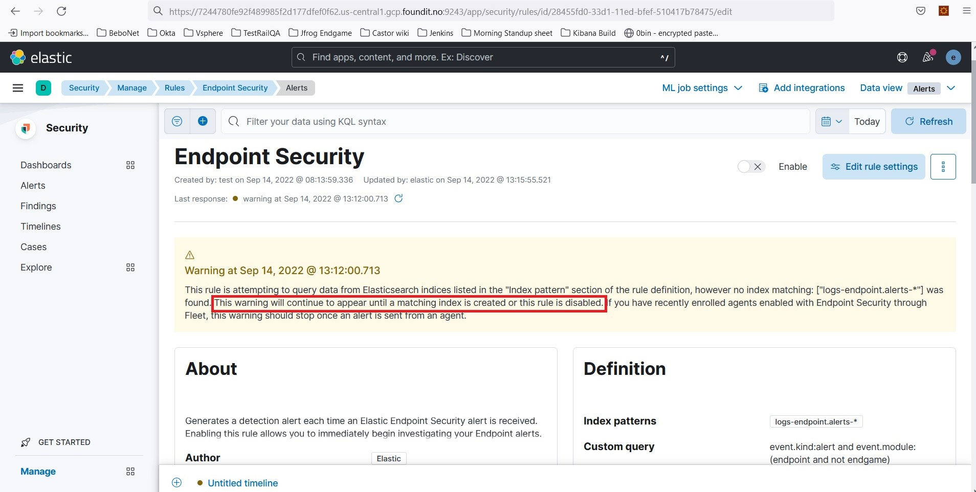The height and width of the screenshot is (492, 976).
Task: Open the user avatar menu
Action: (952, 57)
